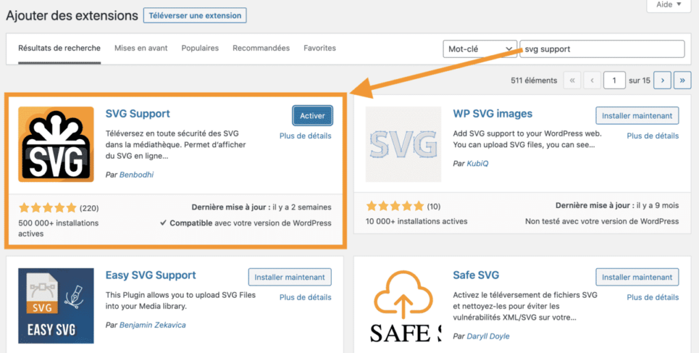The width and height of the screenshot is (699, 353).
Task: Click the current page number field
Action: click(614, 80)
